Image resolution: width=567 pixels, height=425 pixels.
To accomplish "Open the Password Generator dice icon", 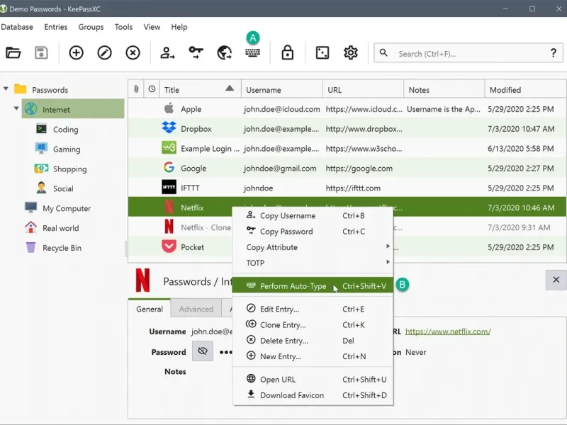I will pos(322,52).
